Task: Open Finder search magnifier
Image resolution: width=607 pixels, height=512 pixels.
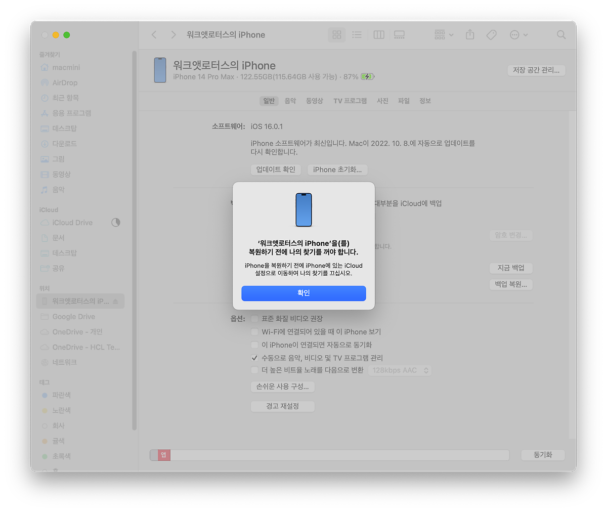Action: pos(561,34)
